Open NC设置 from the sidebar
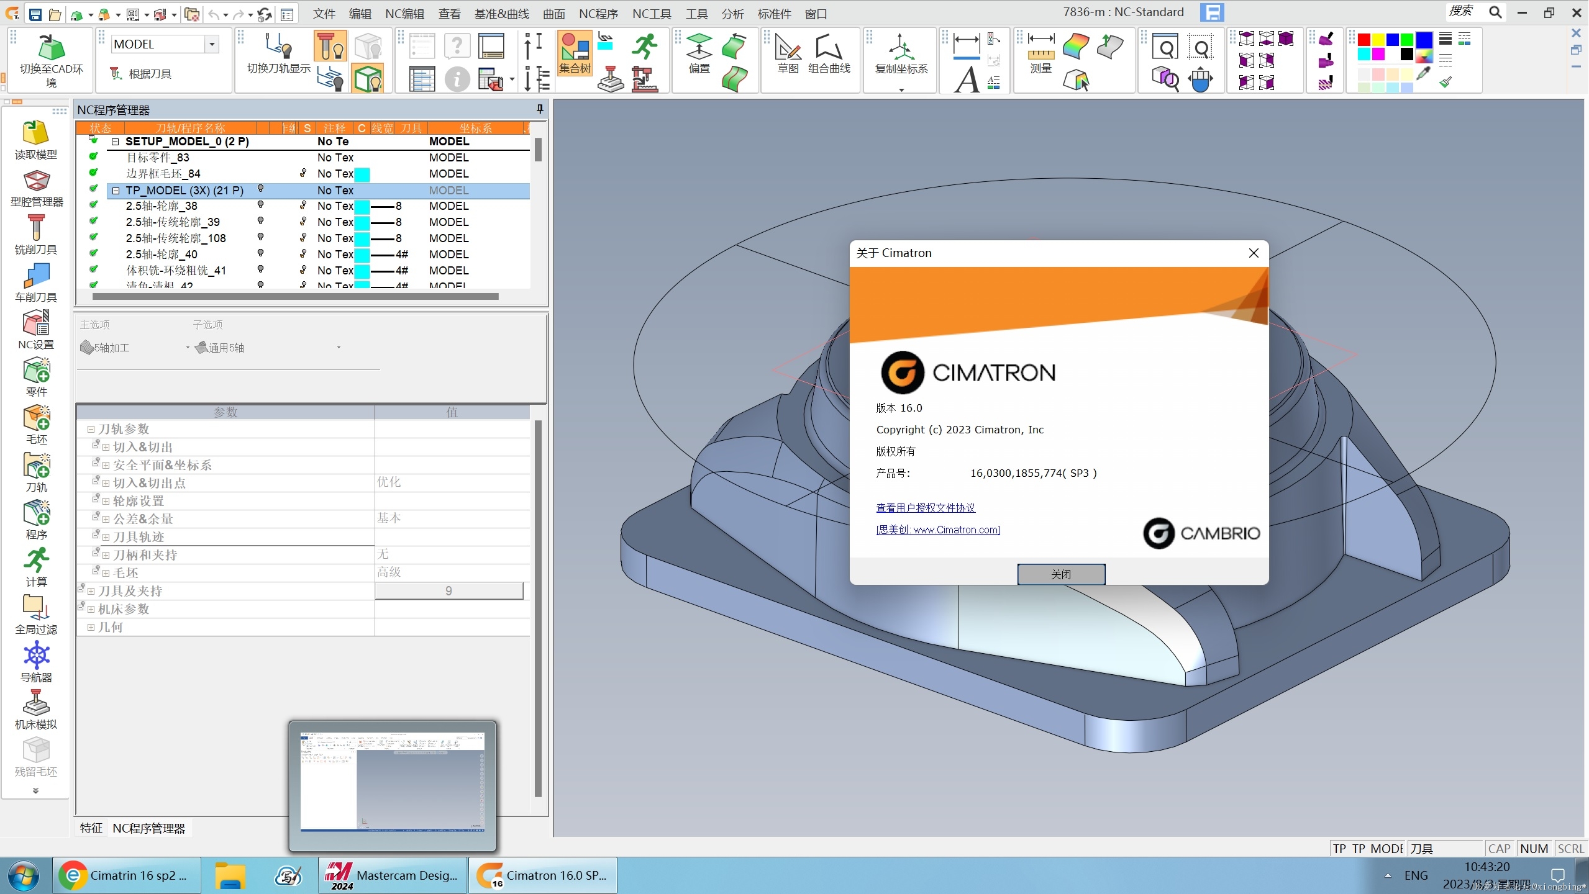 pos(36,330)
